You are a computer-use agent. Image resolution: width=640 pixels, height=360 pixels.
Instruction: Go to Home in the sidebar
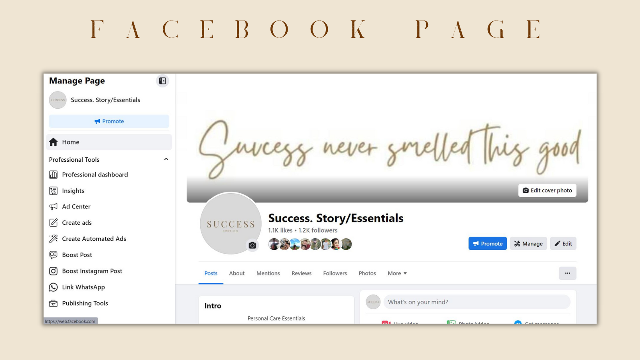(x=109, y=142)
